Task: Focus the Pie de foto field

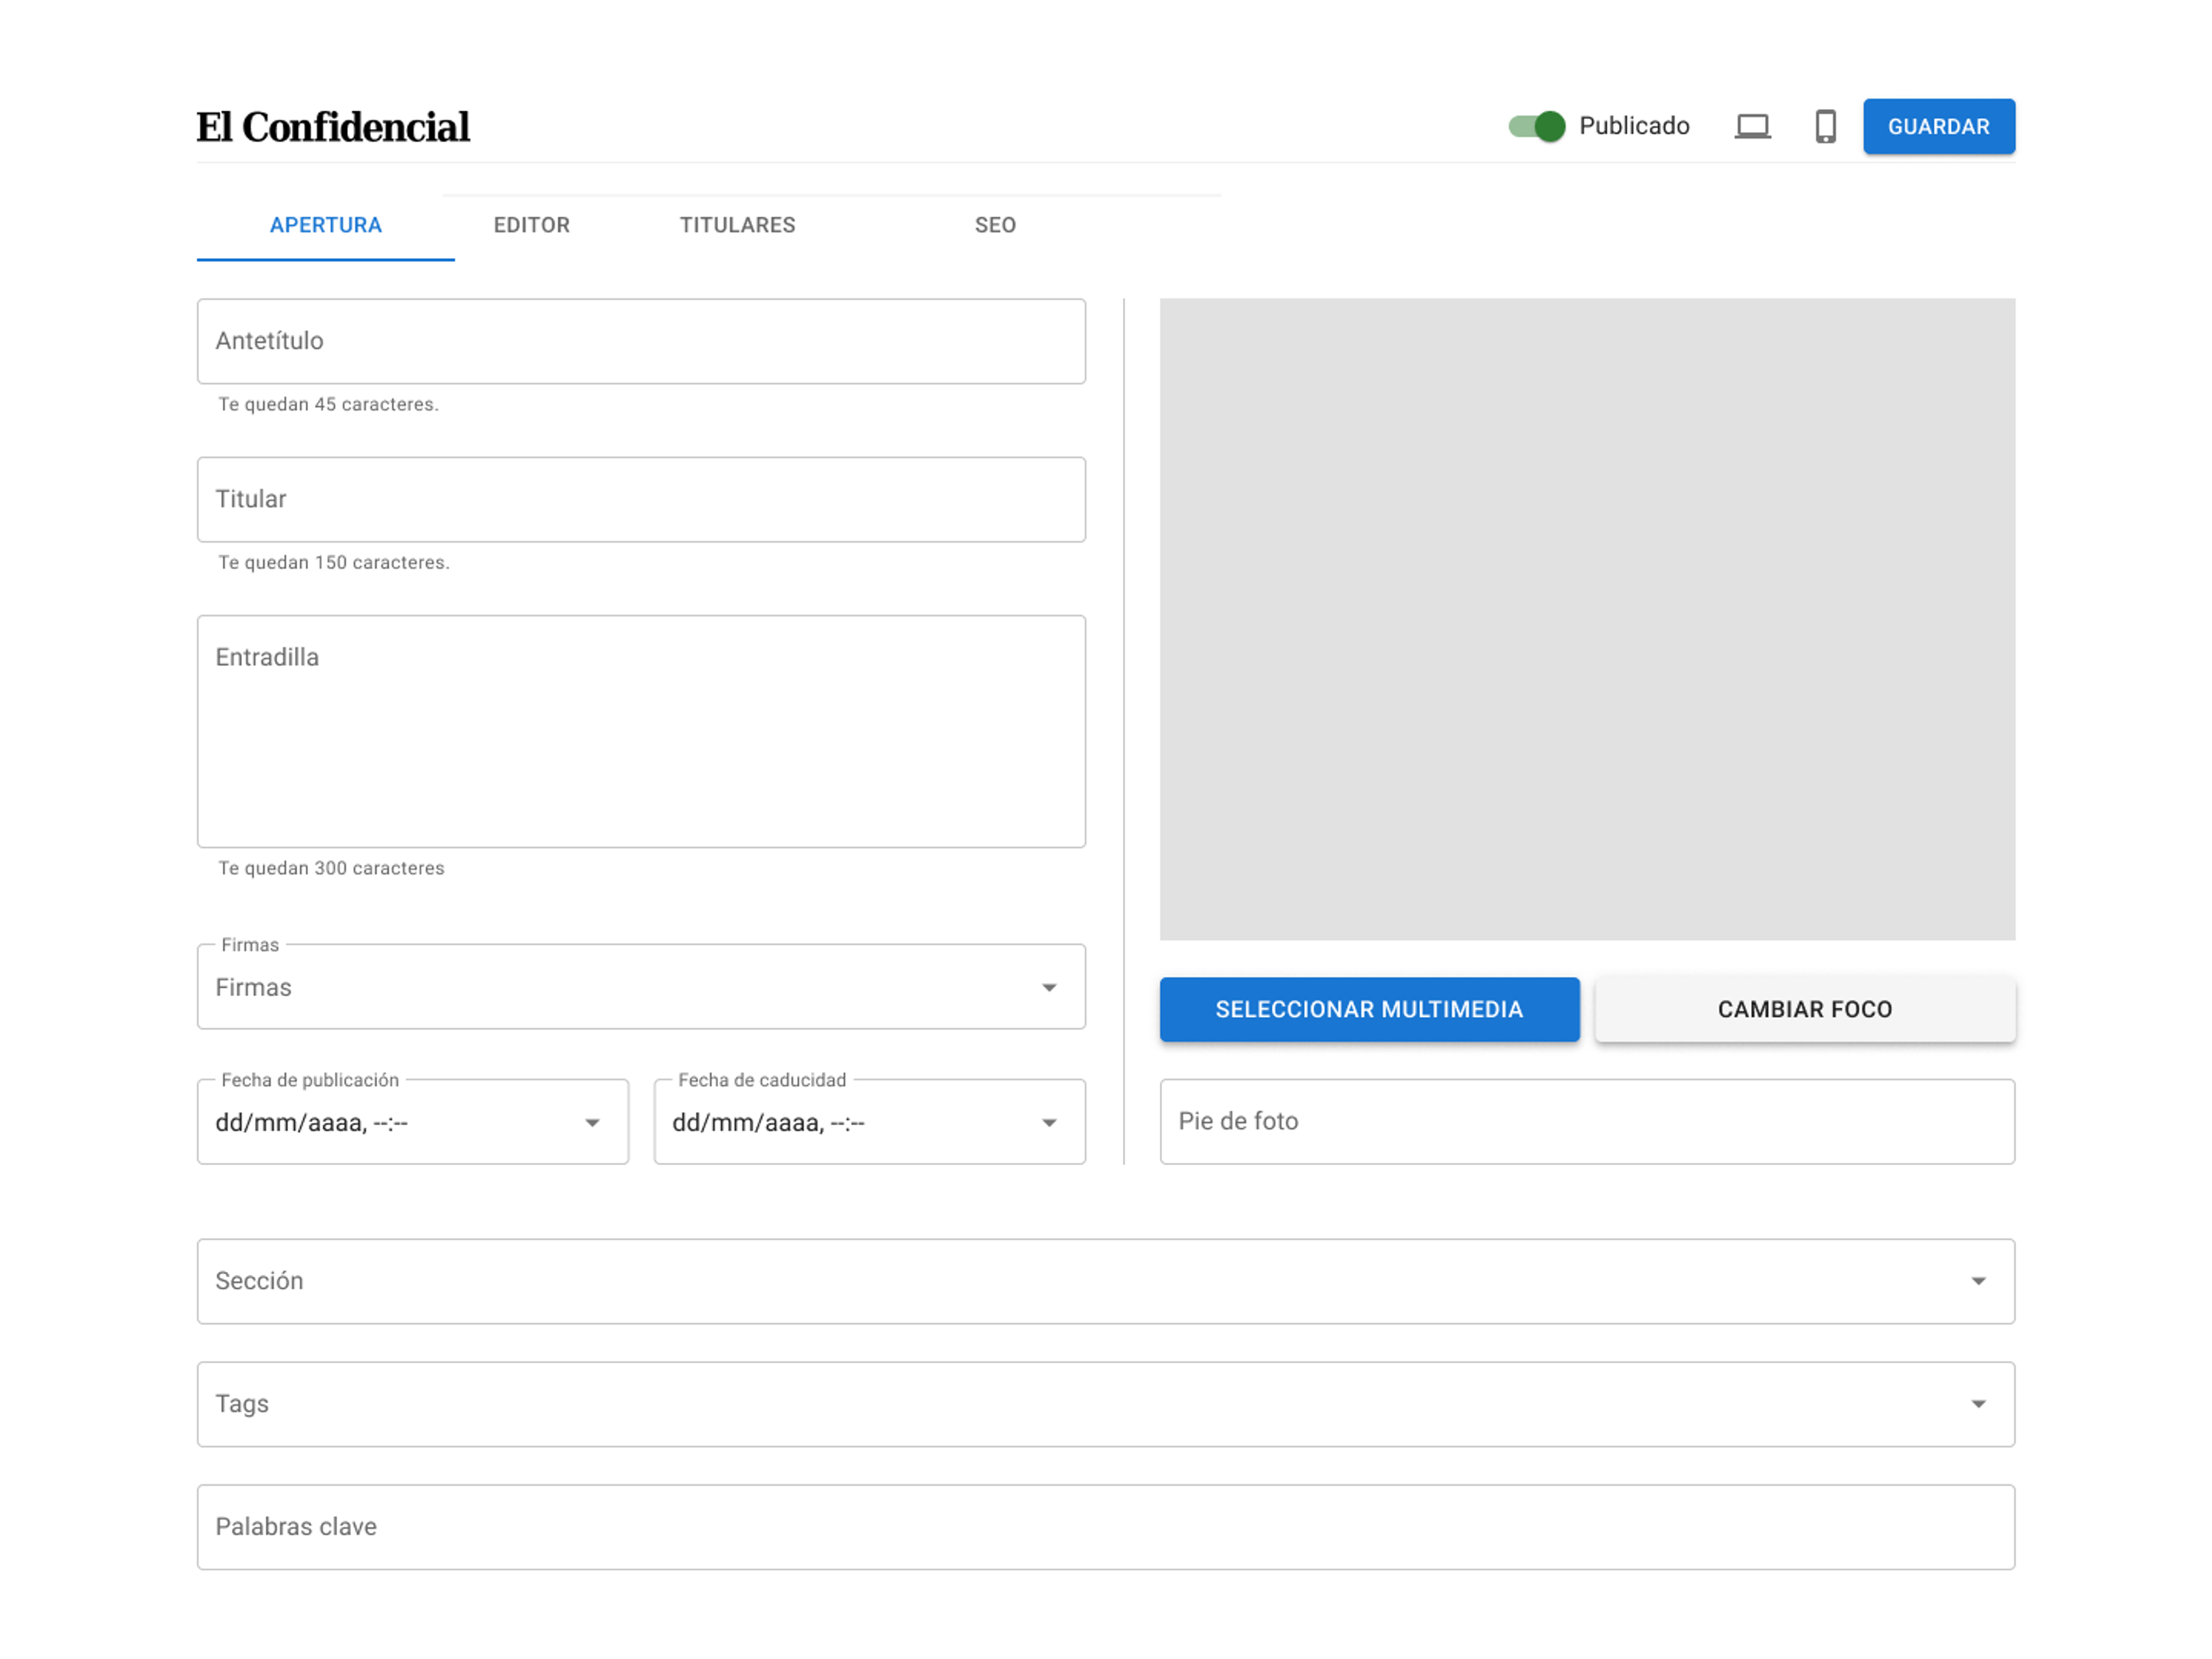Action: click(1587, 1122)
